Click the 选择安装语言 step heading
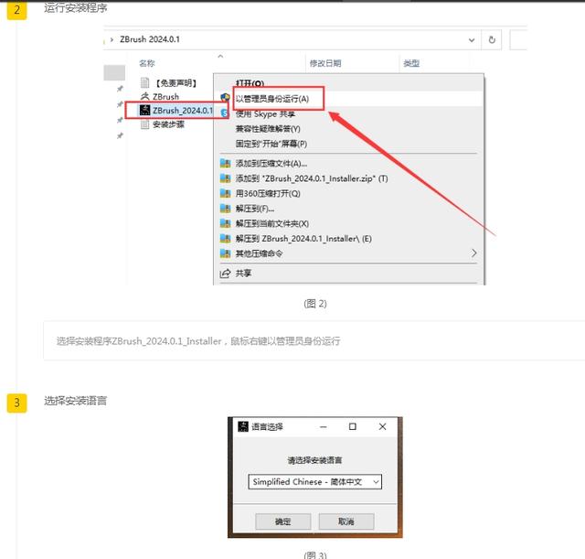The height and width of the screenshot is (559, 585). [75, 401]
